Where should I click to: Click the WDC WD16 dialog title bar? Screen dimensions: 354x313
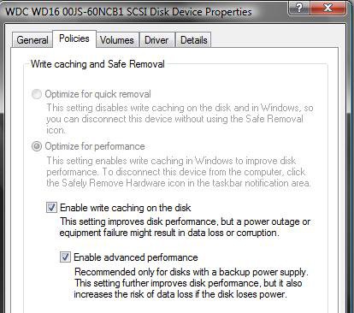coord(129,12)
